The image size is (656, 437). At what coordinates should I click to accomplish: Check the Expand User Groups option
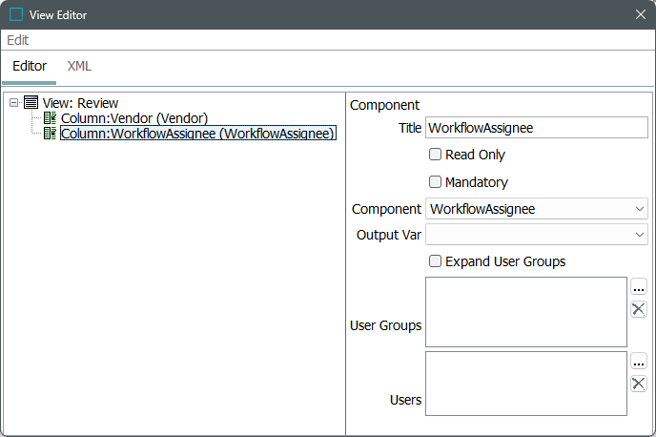pos(435,261)
